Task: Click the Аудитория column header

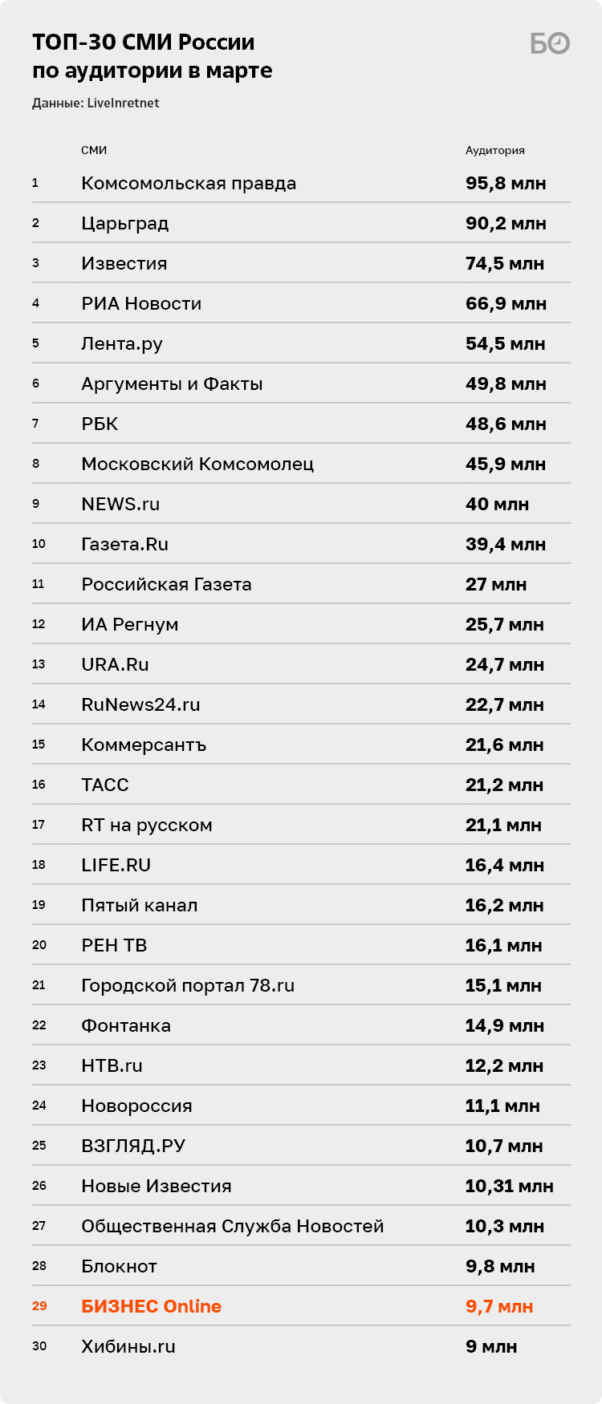Action: tap(495, 150)
